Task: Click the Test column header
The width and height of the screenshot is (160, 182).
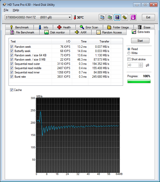Action: (30, 41)
